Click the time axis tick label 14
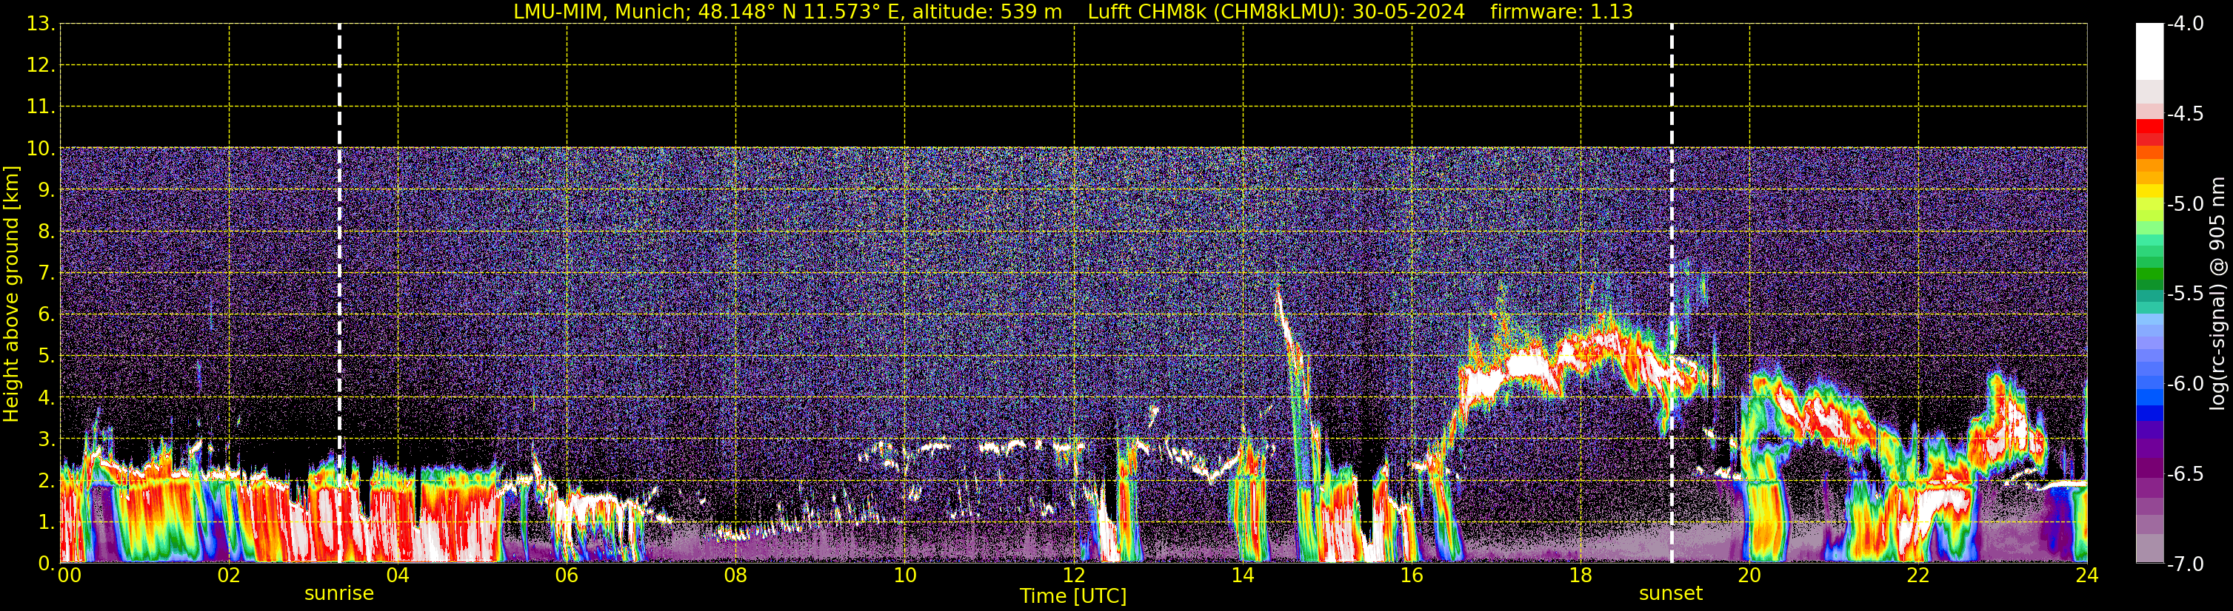Screen dimensions: 2233x611 [x=1243, y=575]
